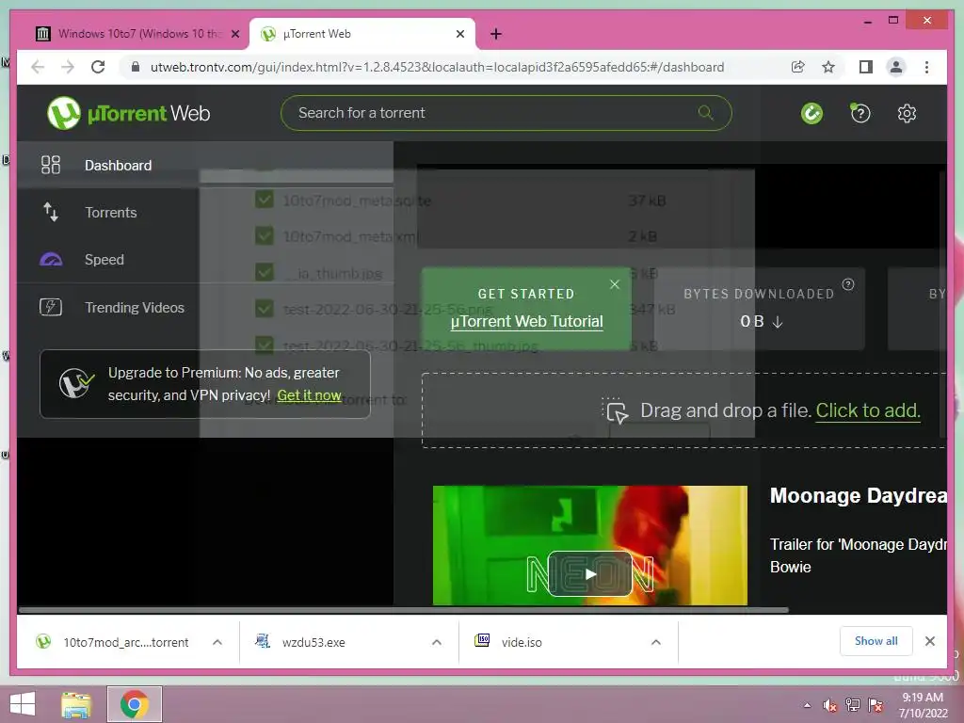Play the Moonage Daydream trailer video

tap(590, 574)
